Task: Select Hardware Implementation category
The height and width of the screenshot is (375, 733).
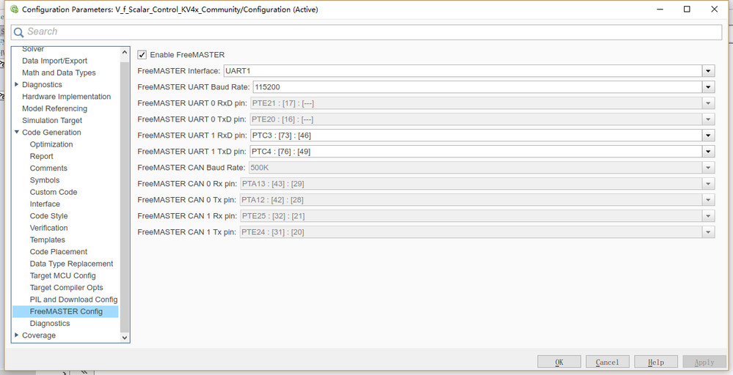Action: coord(66,97)
